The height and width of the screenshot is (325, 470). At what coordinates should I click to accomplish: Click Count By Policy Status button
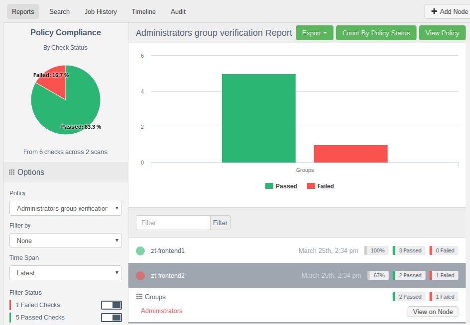point(376,33)
